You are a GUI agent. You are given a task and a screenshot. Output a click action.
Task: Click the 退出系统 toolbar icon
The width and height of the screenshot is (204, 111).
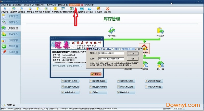pyautogui.click(x=107, y=10)
